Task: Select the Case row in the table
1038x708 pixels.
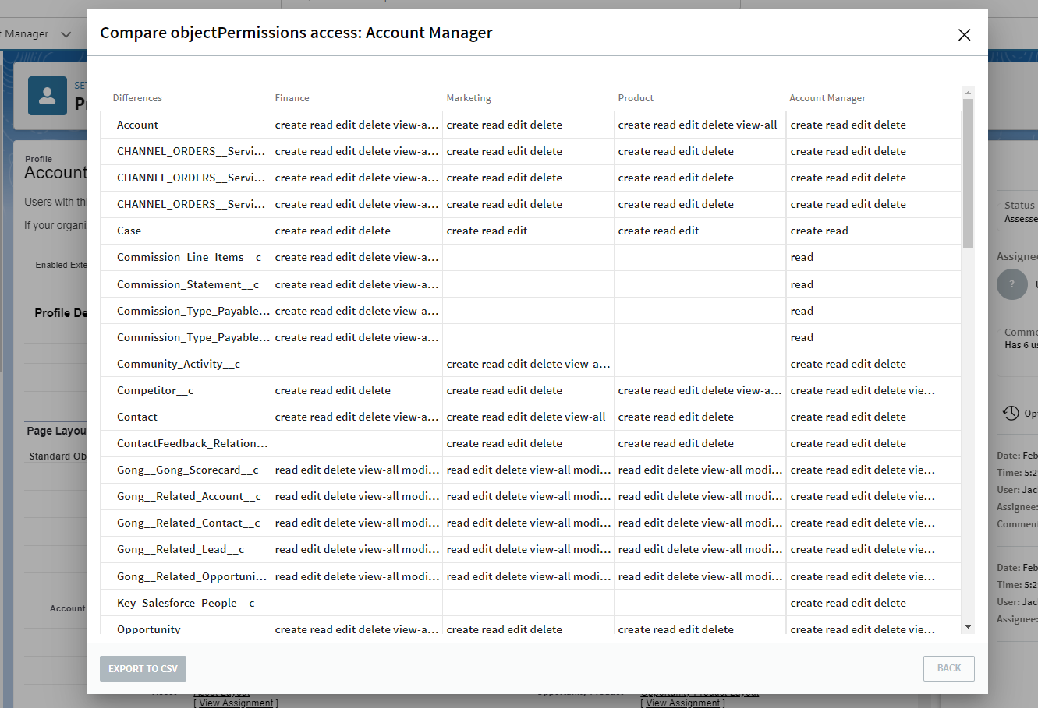Action: [x=128, y=230]
